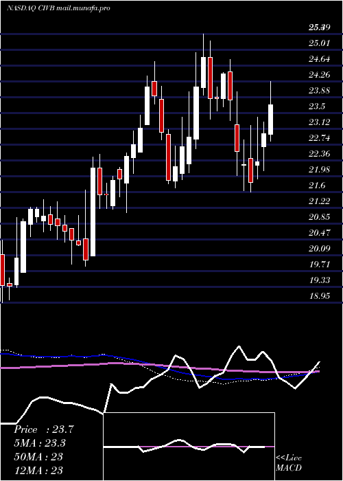Click the <<Live MACD label
343x481 pixels.
[289, 463]
